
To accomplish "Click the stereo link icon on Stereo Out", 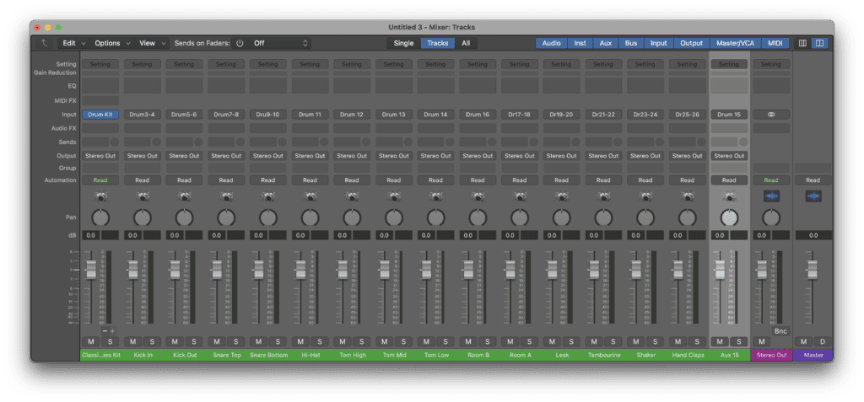I will [771, 115].
